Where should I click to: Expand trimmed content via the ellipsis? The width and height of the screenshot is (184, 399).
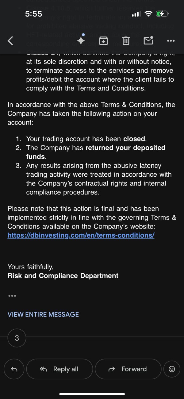(12, 296)
